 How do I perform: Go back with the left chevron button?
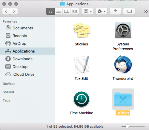(x=6, y=11)
